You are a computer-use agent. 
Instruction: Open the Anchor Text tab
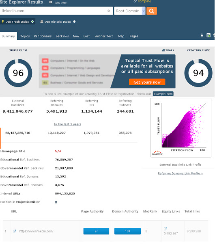point(104,36)
